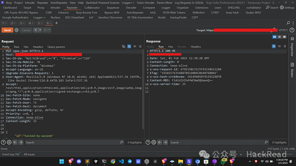Open Telegram from the Windows taskbar

pos(130,161)
